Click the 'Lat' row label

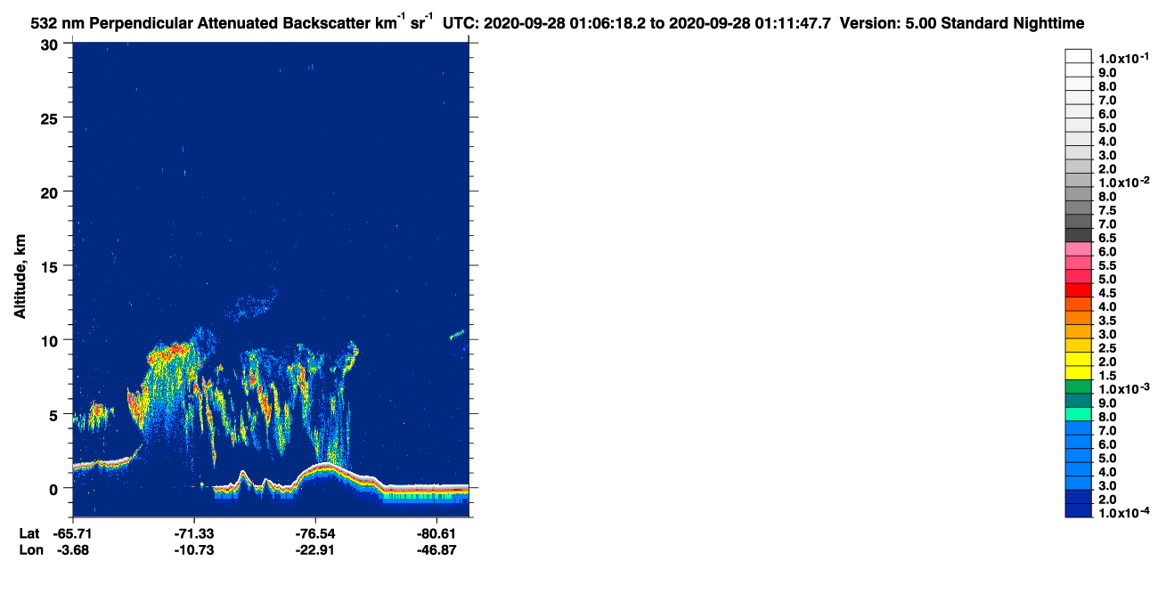click(29, 533)
